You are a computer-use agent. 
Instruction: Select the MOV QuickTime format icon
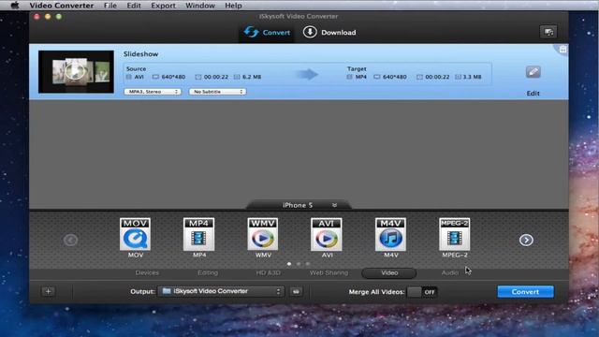click(135, 234)
